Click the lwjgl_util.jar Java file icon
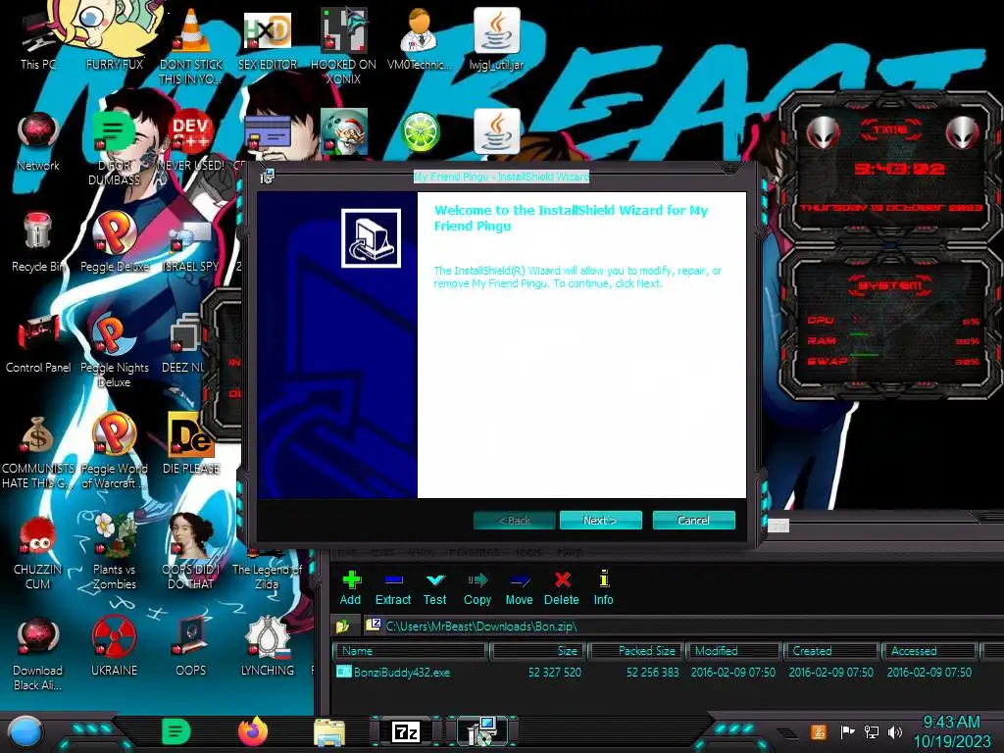Viewport: 1004px width, 753px height. (x=496, y=39)
